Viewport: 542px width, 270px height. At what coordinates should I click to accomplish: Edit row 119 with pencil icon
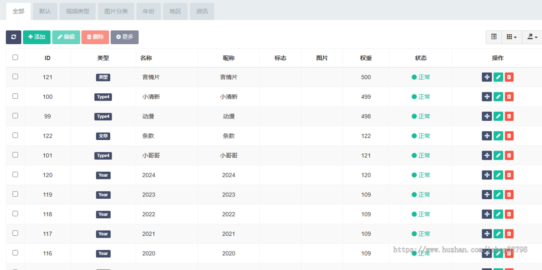click(498, 194)
